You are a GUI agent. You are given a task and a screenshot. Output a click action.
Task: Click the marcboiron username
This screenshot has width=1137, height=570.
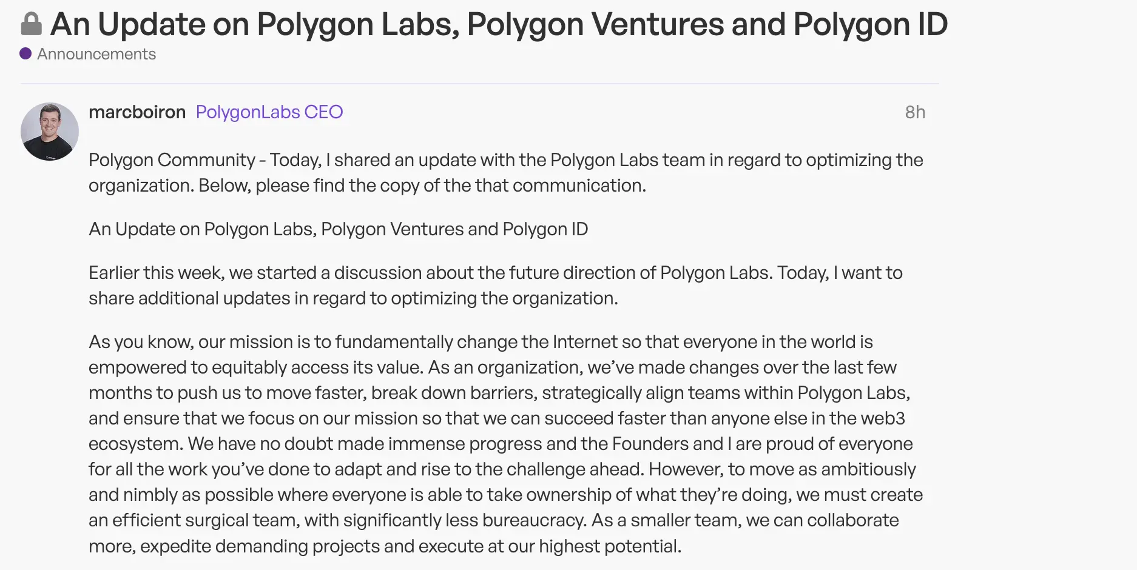coord(137,112)
